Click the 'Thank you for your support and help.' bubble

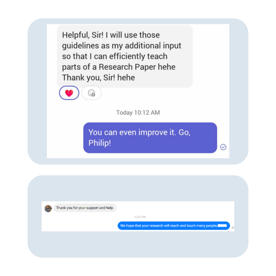tap(85, 208)
